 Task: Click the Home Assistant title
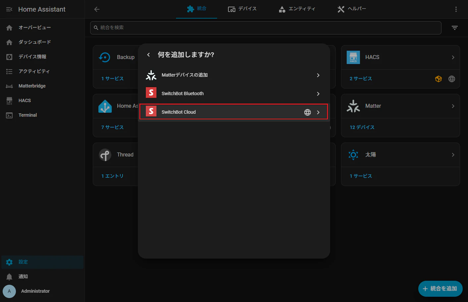tap(42, 9)
